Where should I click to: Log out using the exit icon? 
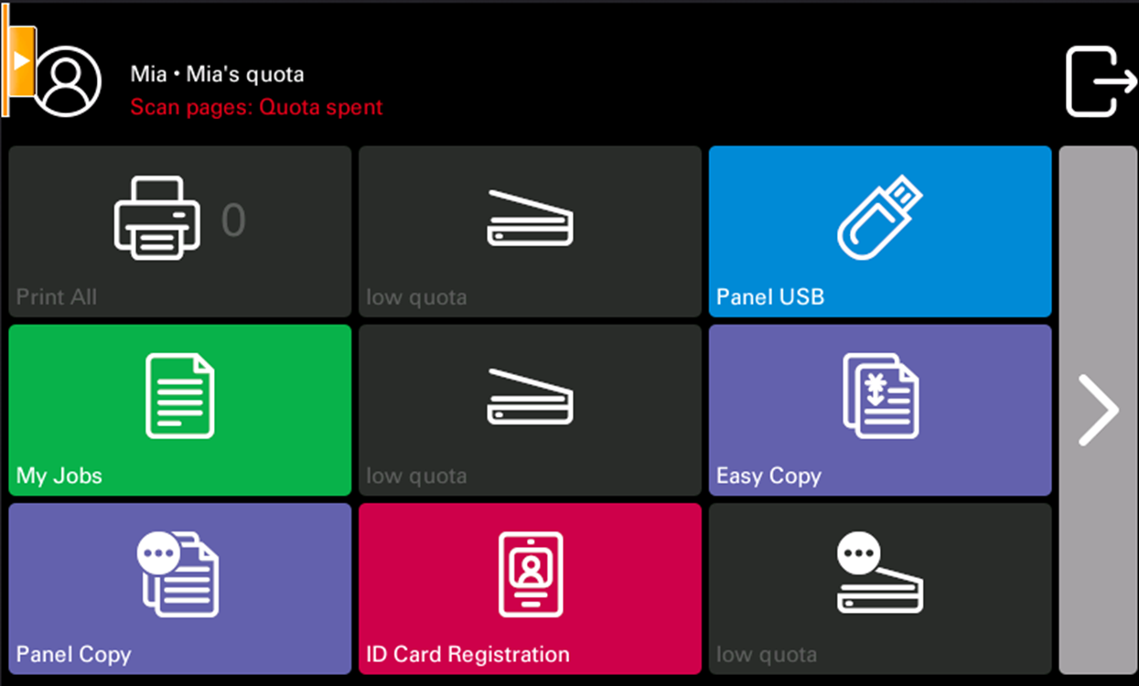coord(1100,81)
